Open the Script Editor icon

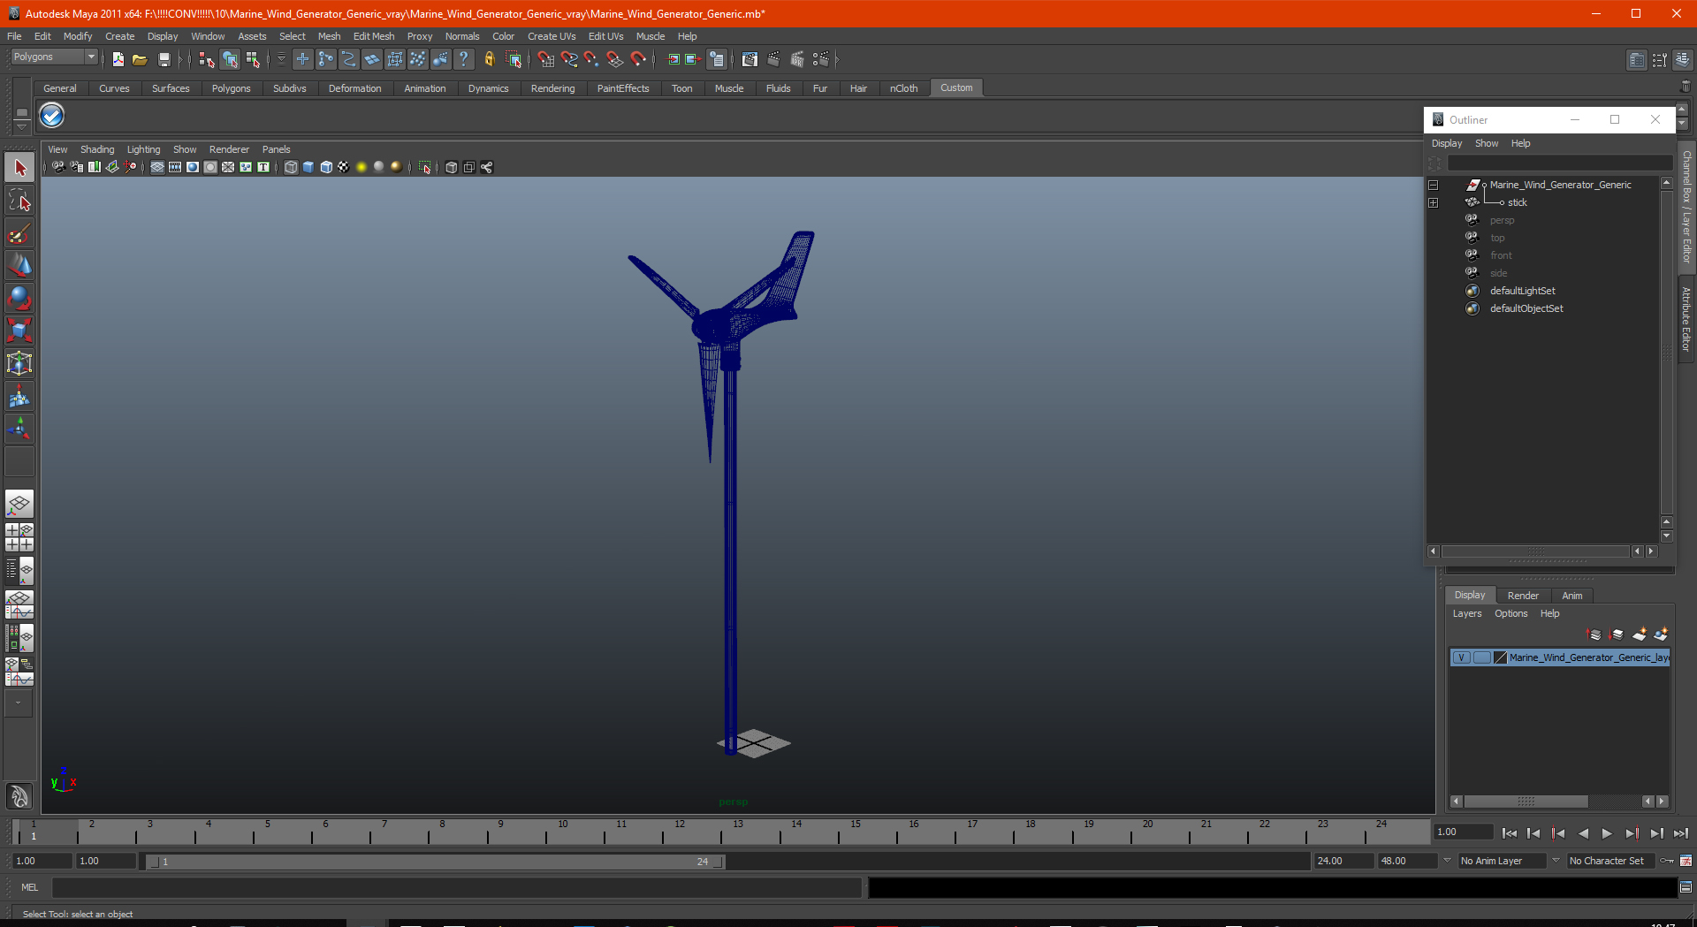1686,887
